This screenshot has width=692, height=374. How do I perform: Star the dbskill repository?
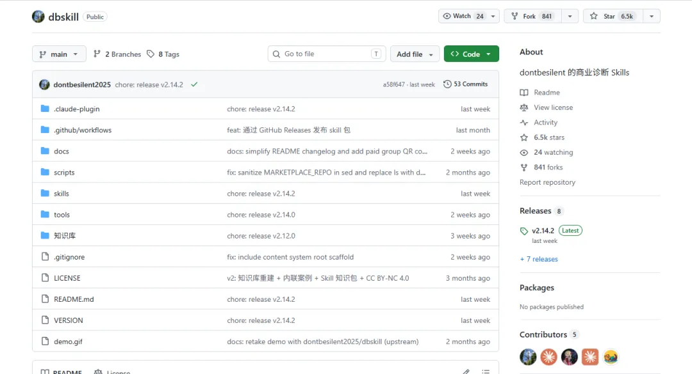click(614, 16)
